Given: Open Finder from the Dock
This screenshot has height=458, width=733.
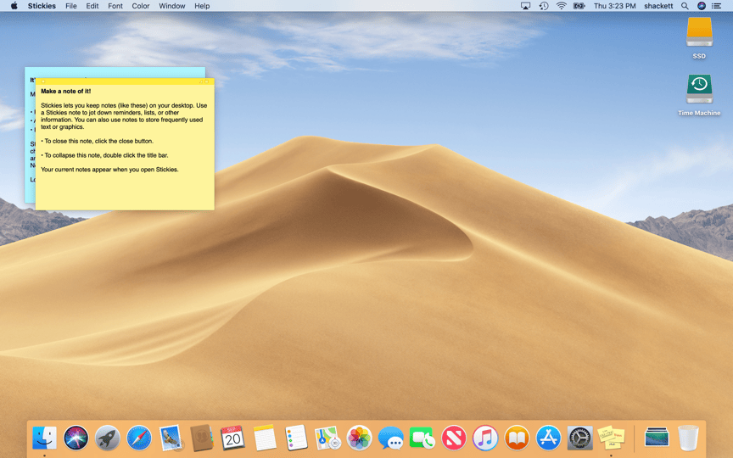Looking at the screenshot, I should click(45, 438).
